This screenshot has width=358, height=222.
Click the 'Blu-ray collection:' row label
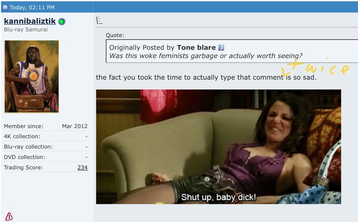point(28,147)
